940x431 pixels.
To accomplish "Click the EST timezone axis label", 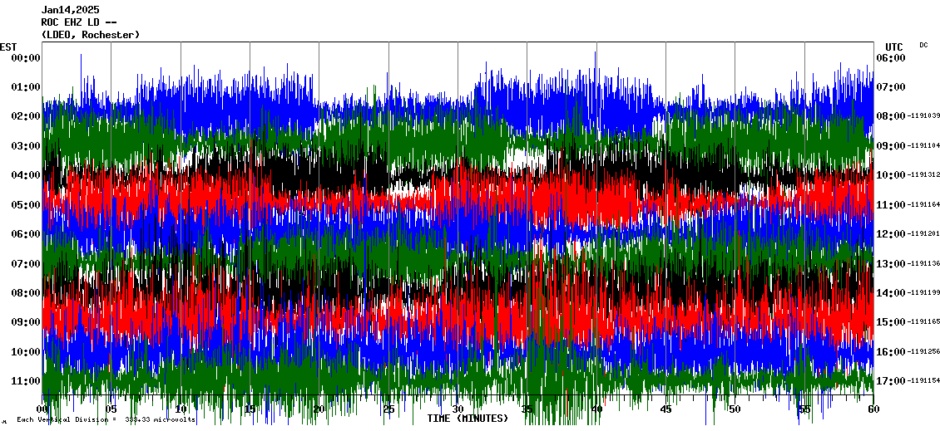I will coord(8,47).
